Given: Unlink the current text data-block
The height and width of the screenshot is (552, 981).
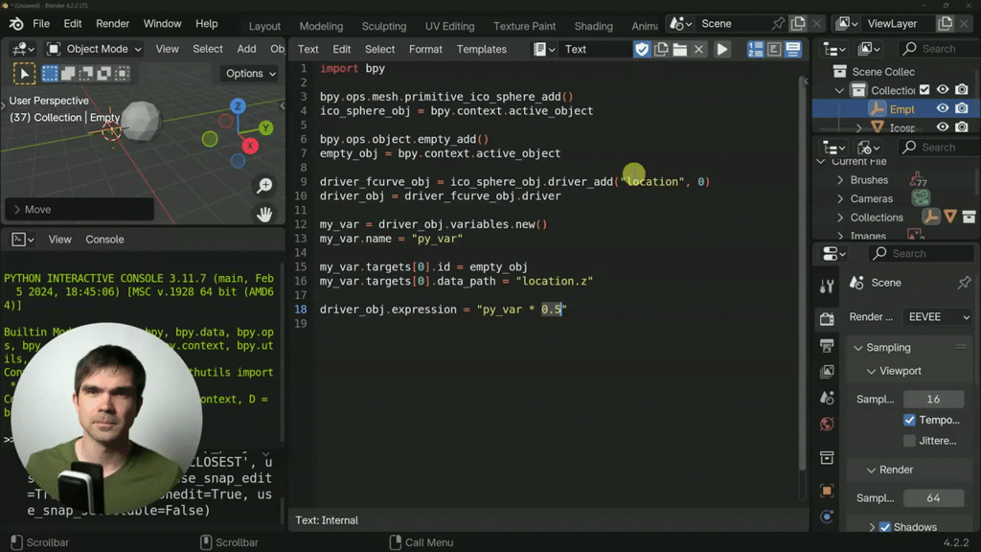Looking at the screenshot, I should point(698,49).
